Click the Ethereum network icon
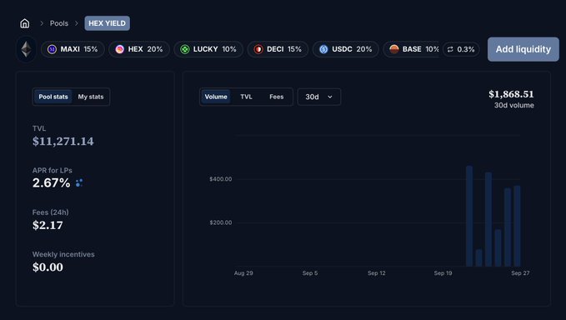This screenshot has height=320, width=566. click(x=26, y=49)
